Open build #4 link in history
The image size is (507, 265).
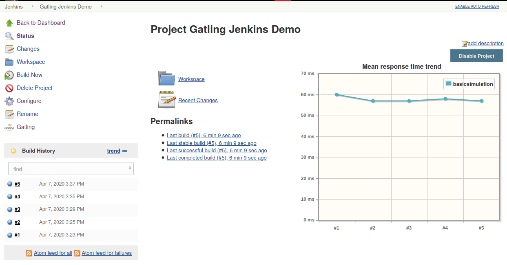click(17, 197)
